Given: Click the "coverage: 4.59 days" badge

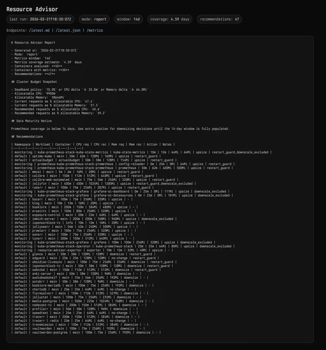Looking at the screenshot, I should tap(170, 19).
